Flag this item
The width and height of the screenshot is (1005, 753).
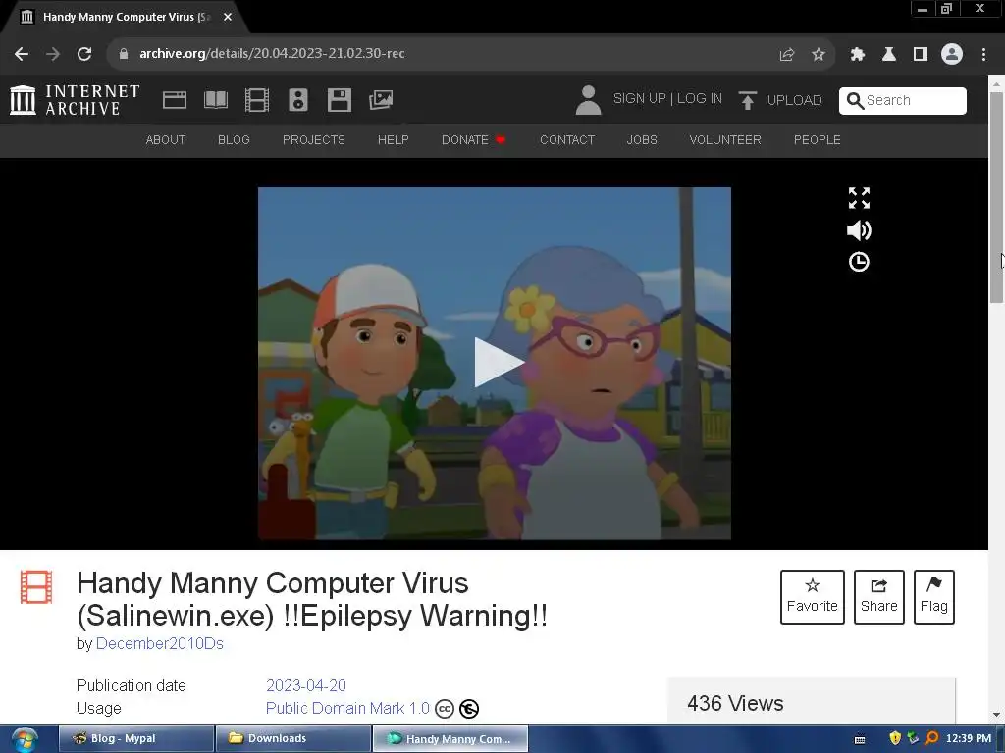click(934, 597)
